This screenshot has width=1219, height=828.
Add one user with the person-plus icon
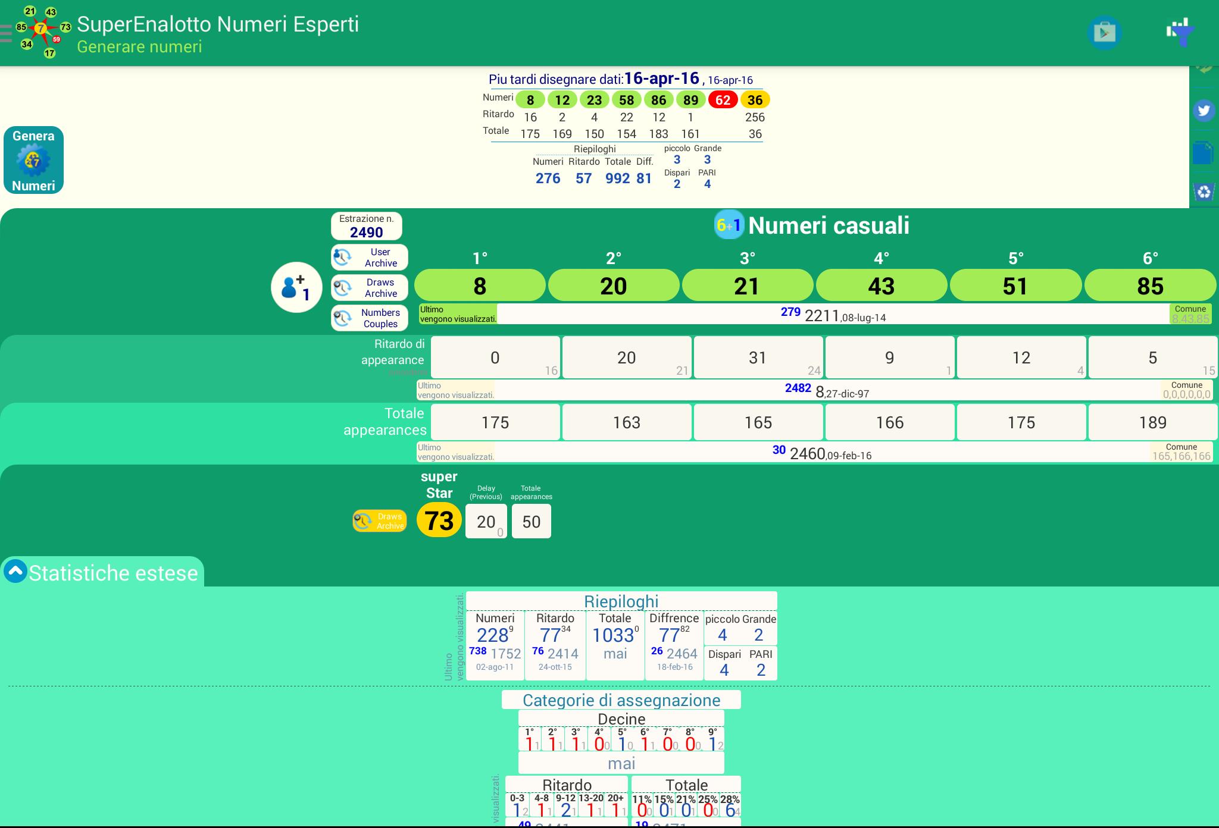tap(296, 287)
